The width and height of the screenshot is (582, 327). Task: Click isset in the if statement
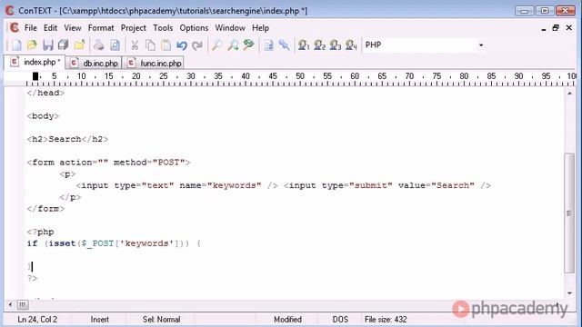coord(62,243)
